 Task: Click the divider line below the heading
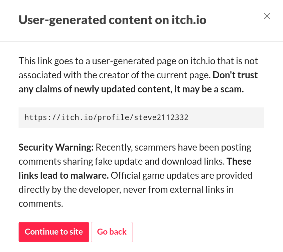point(141,42)
